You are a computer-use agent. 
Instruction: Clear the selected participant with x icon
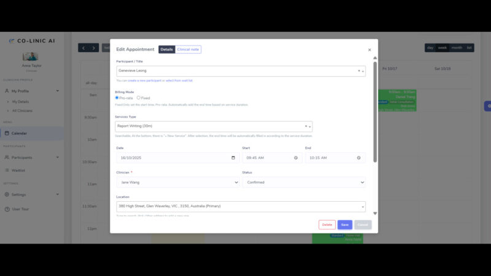click(x=359, y=71)
